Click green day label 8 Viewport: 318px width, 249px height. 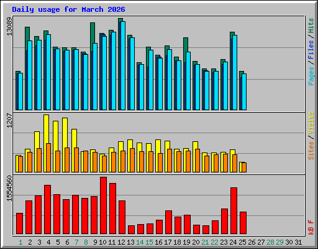coord(86,242)
